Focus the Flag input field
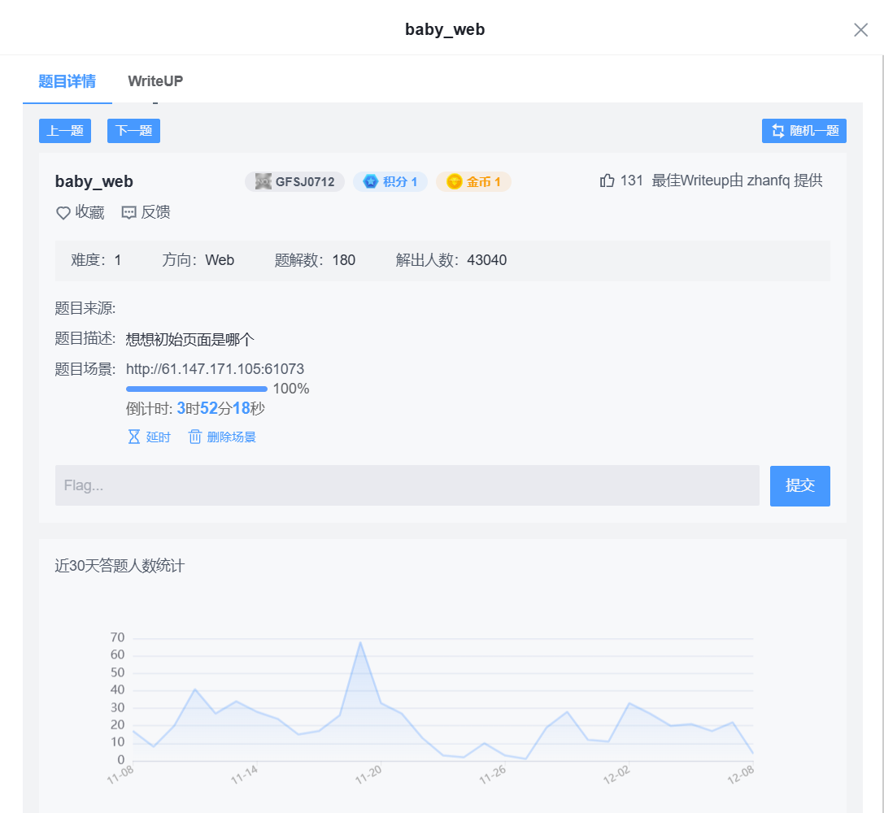The height and width of the screenshot is (813, 884). click(407, 485)
